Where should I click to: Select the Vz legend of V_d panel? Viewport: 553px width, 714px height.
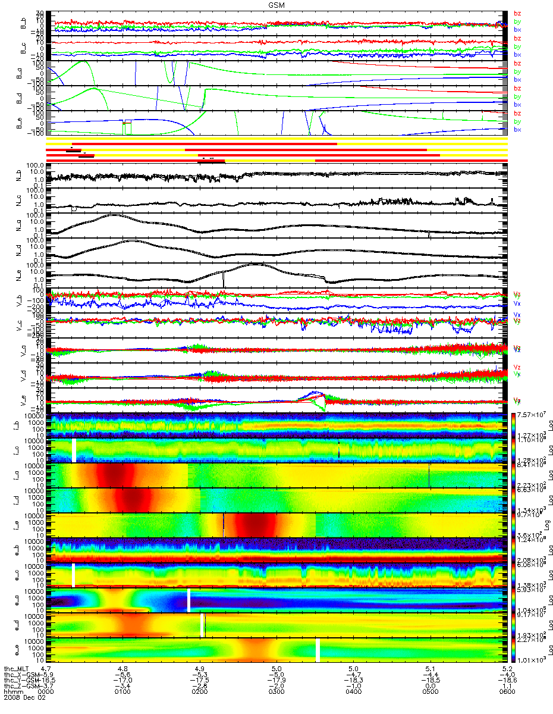pyautogui.click(x=517, y=367)
